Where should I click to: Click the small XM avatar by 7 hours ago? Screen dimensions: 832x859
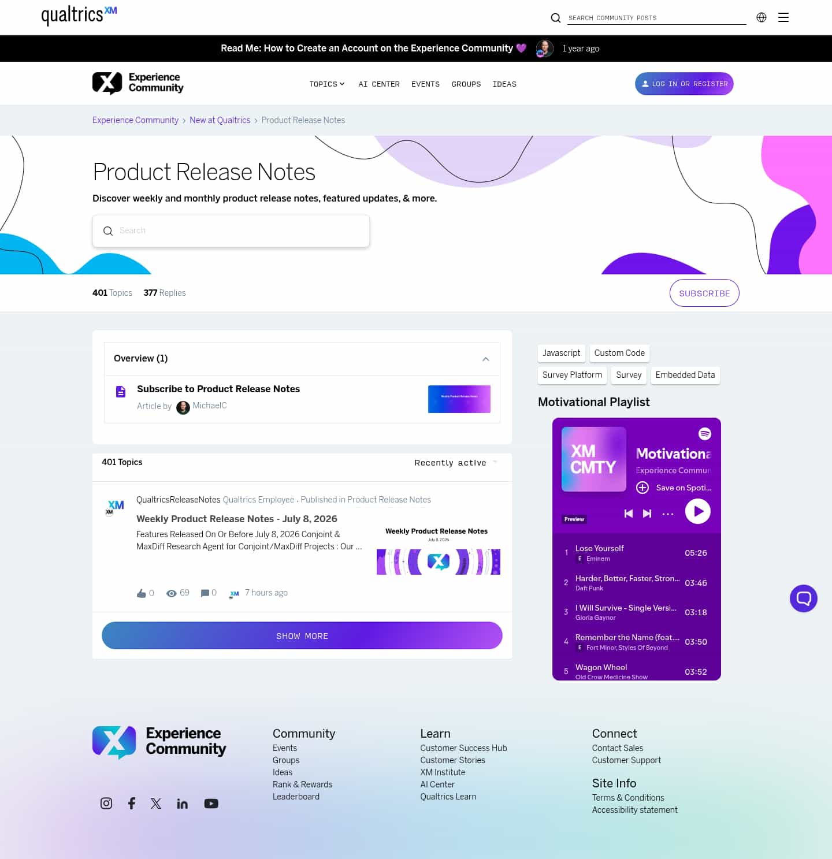(234, 593)
